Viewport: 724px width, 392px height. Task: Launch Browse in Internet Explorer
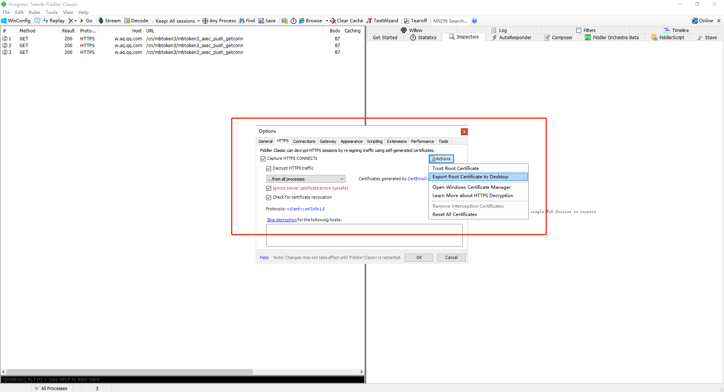click(x=310, y=21)
